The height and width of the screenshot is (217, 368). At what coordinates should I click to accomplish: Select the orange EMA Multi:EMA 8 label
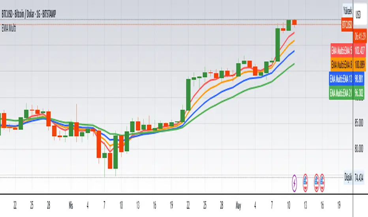348,64
